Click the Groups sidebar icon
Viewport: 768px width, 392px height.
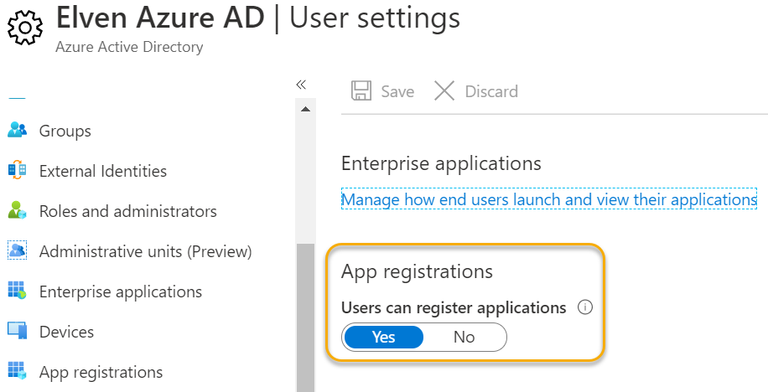click(17, 130)
